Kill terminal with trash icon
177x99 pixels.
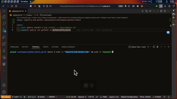157,47
